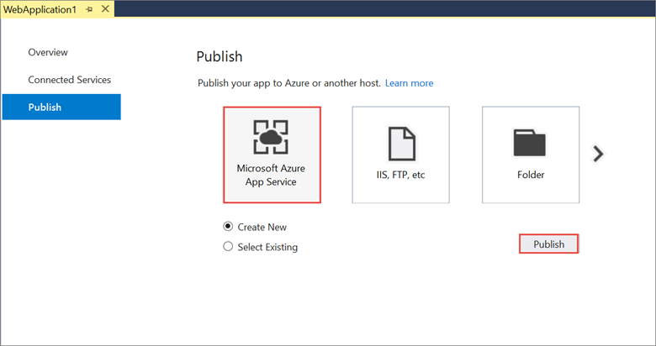Pin the WebApplication1 tab with the pin icon

88,8
